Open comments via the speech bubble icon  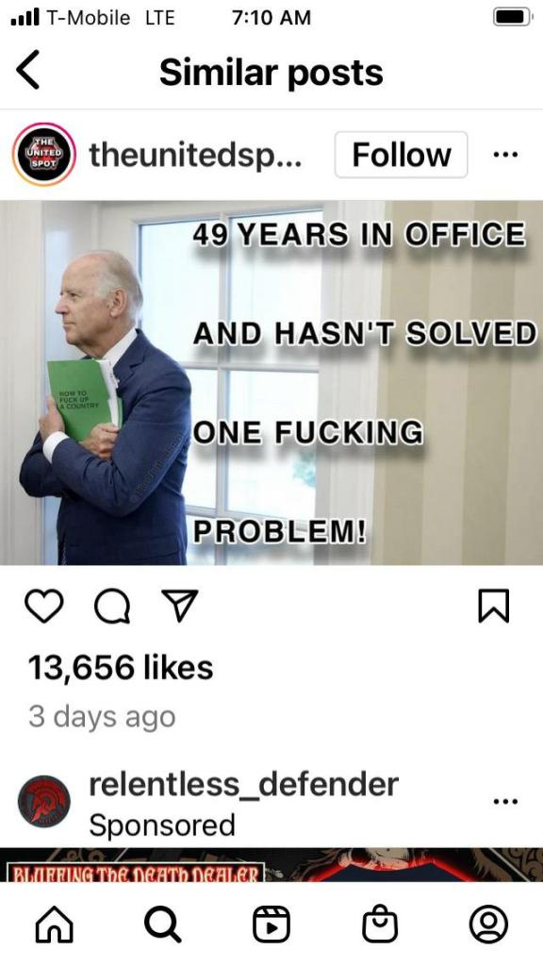click(112, 607)
